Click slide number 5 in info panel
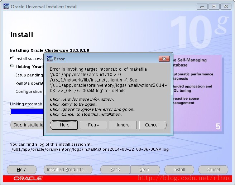The height and width of the screenshot is (185, 235). coord(218,126)
